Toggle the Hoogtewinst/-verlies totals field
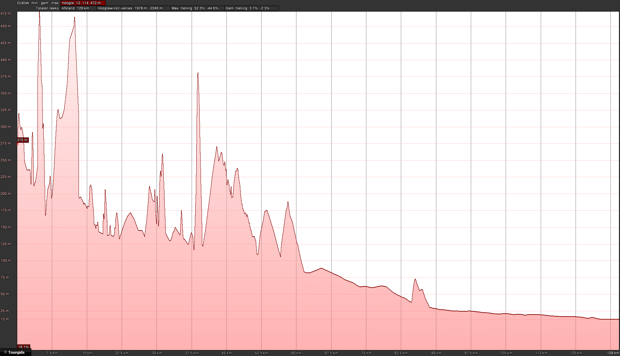 pyautogui.click(x=133, y=8)
